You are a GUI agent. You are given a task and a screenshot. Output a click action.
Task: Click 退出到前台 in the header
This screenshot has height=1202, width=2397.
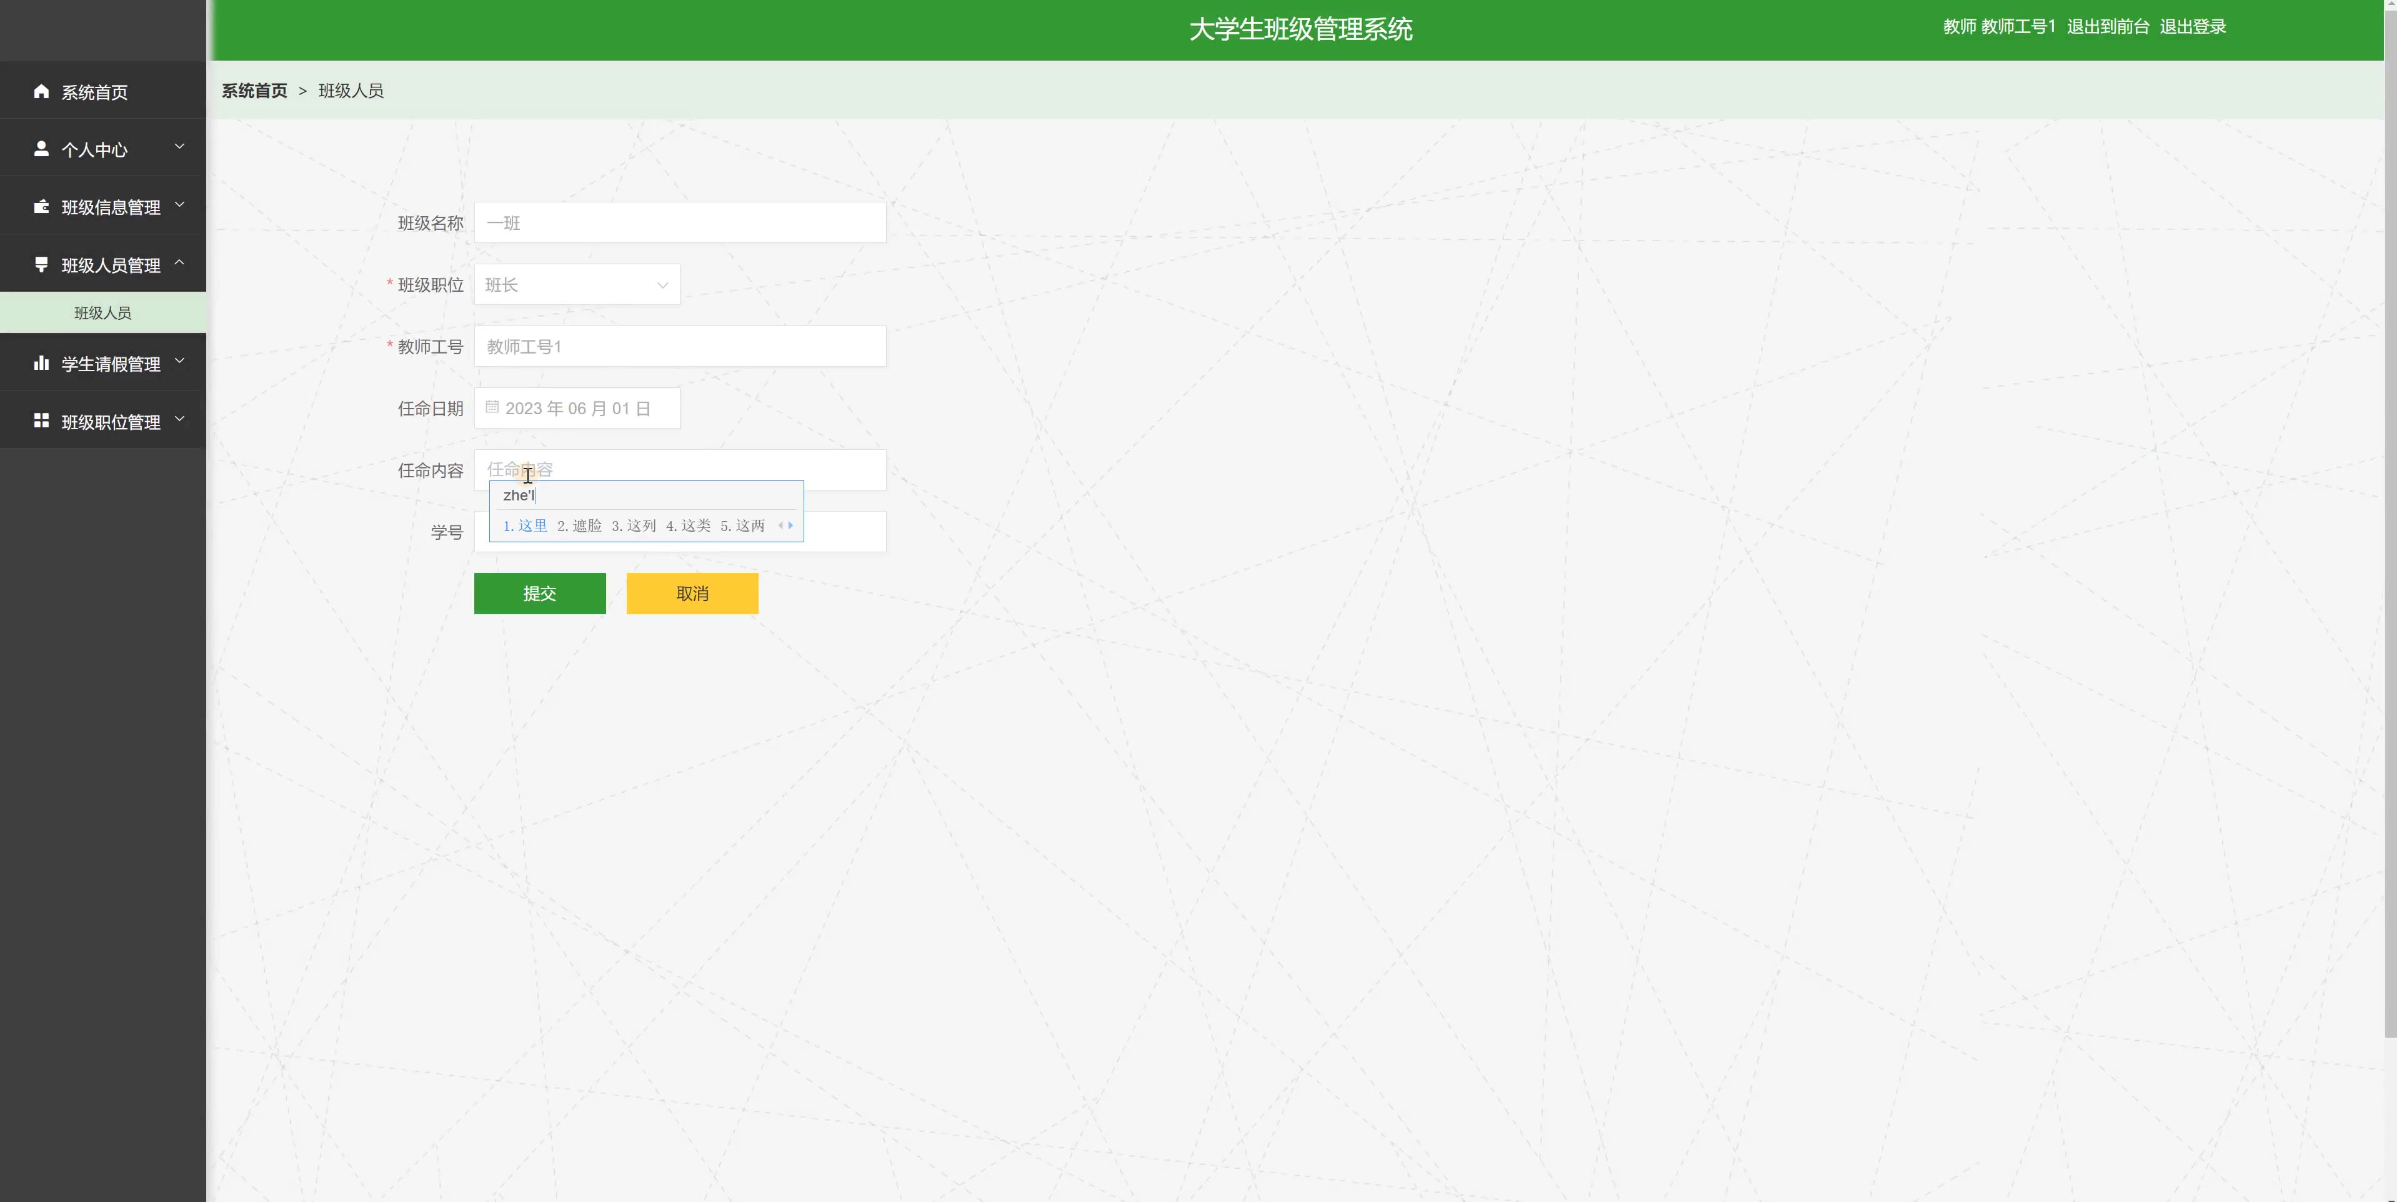tap(2108, 27)
